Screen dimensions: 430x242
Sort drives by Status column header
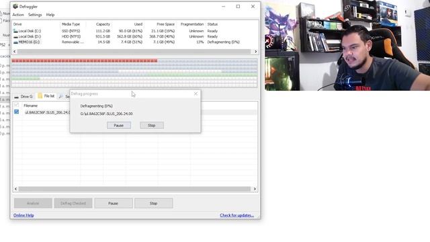(x=212, y=24)
